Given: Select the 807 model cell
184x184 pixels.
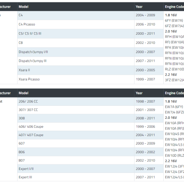Looking at the screenshot, I should [76, 160].
